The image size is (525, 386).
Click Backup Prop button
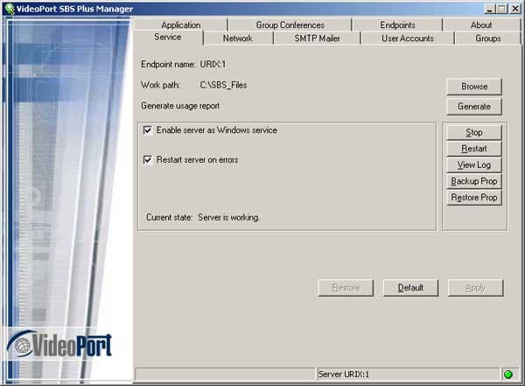pos(474,181)
